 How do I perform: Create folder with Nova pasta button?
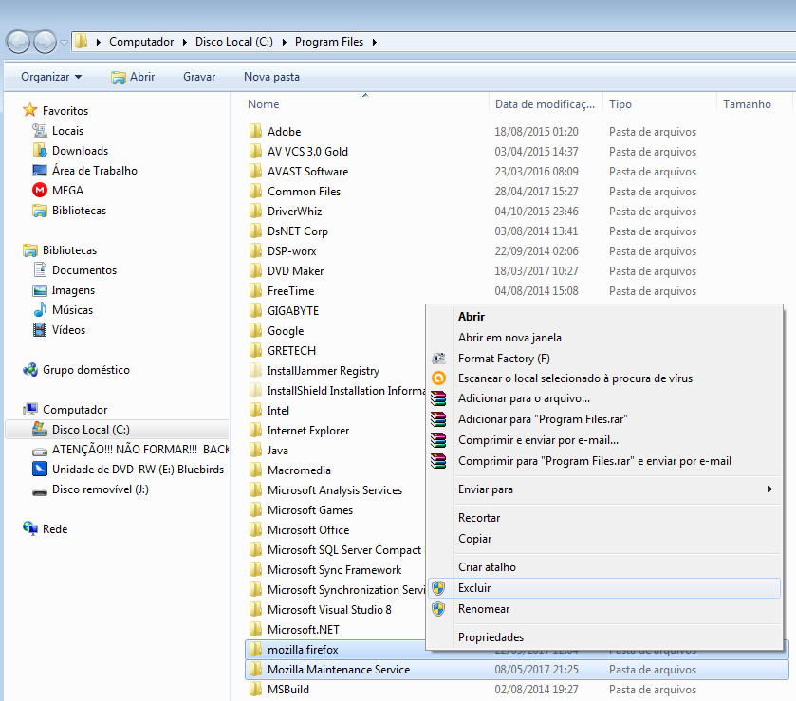[271, 77]
